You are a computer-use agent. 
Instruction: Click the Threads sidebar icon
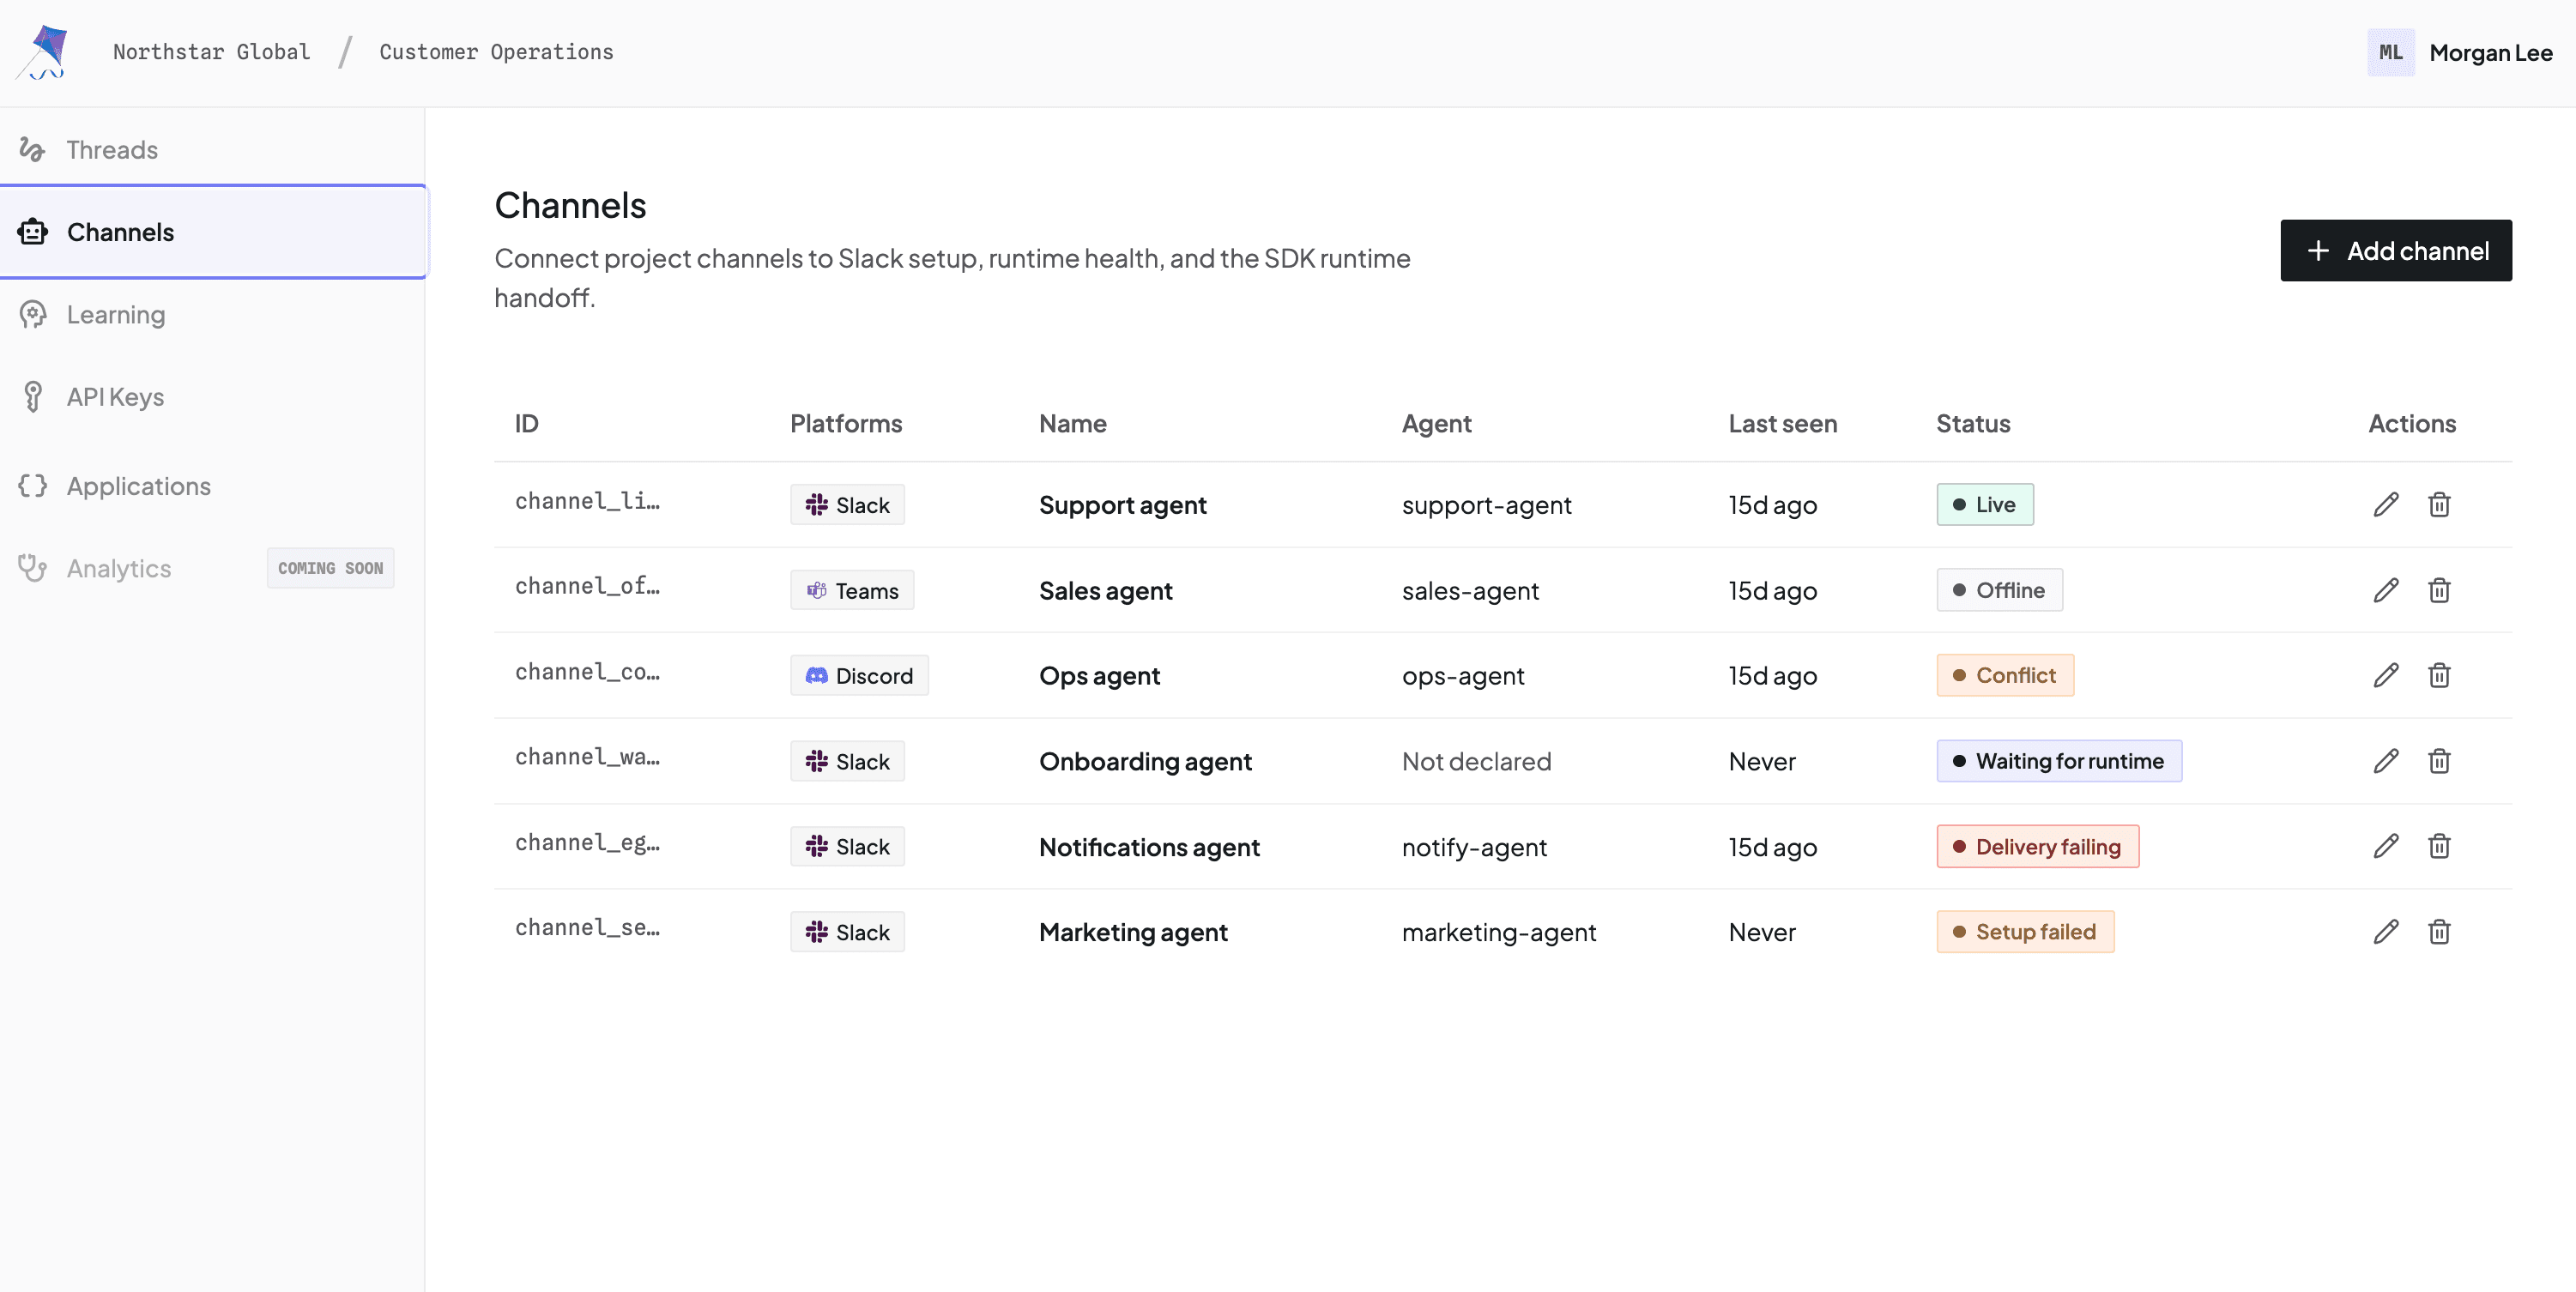tap(32, 149)
